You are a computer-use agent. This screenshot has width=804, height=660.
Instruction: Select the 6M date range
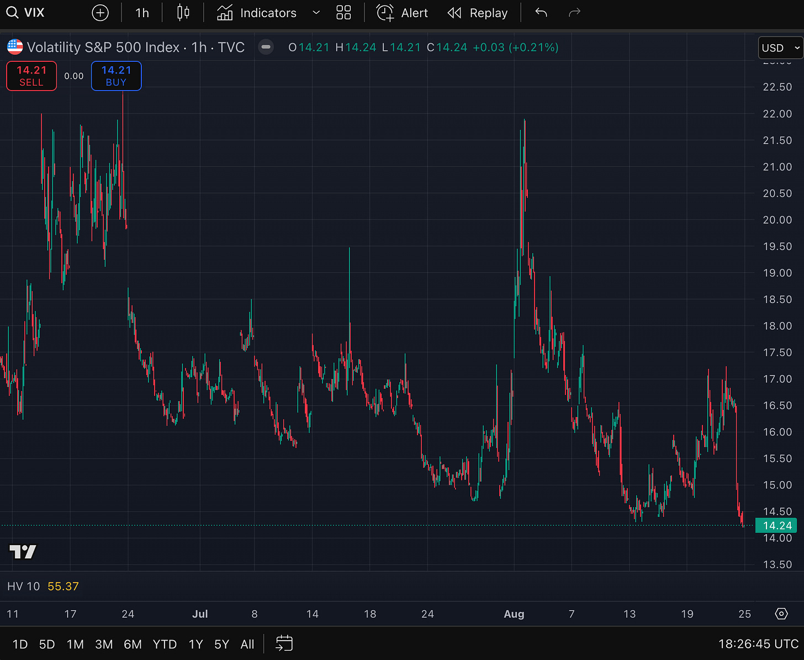point(133,644)
